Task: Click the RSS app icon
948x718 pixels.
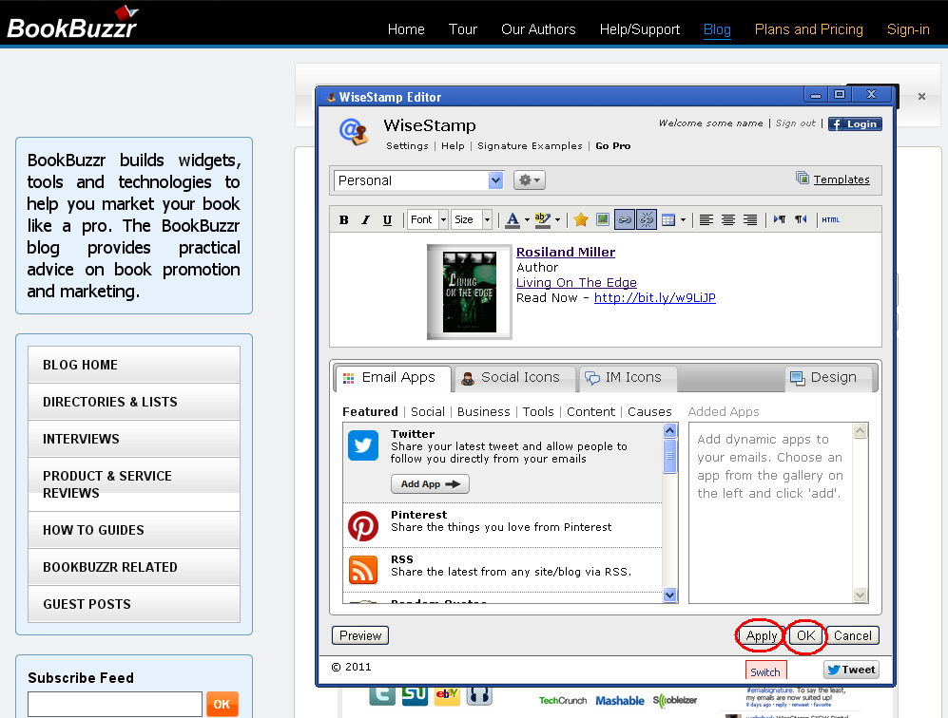Action: click(x=363, y=569)
